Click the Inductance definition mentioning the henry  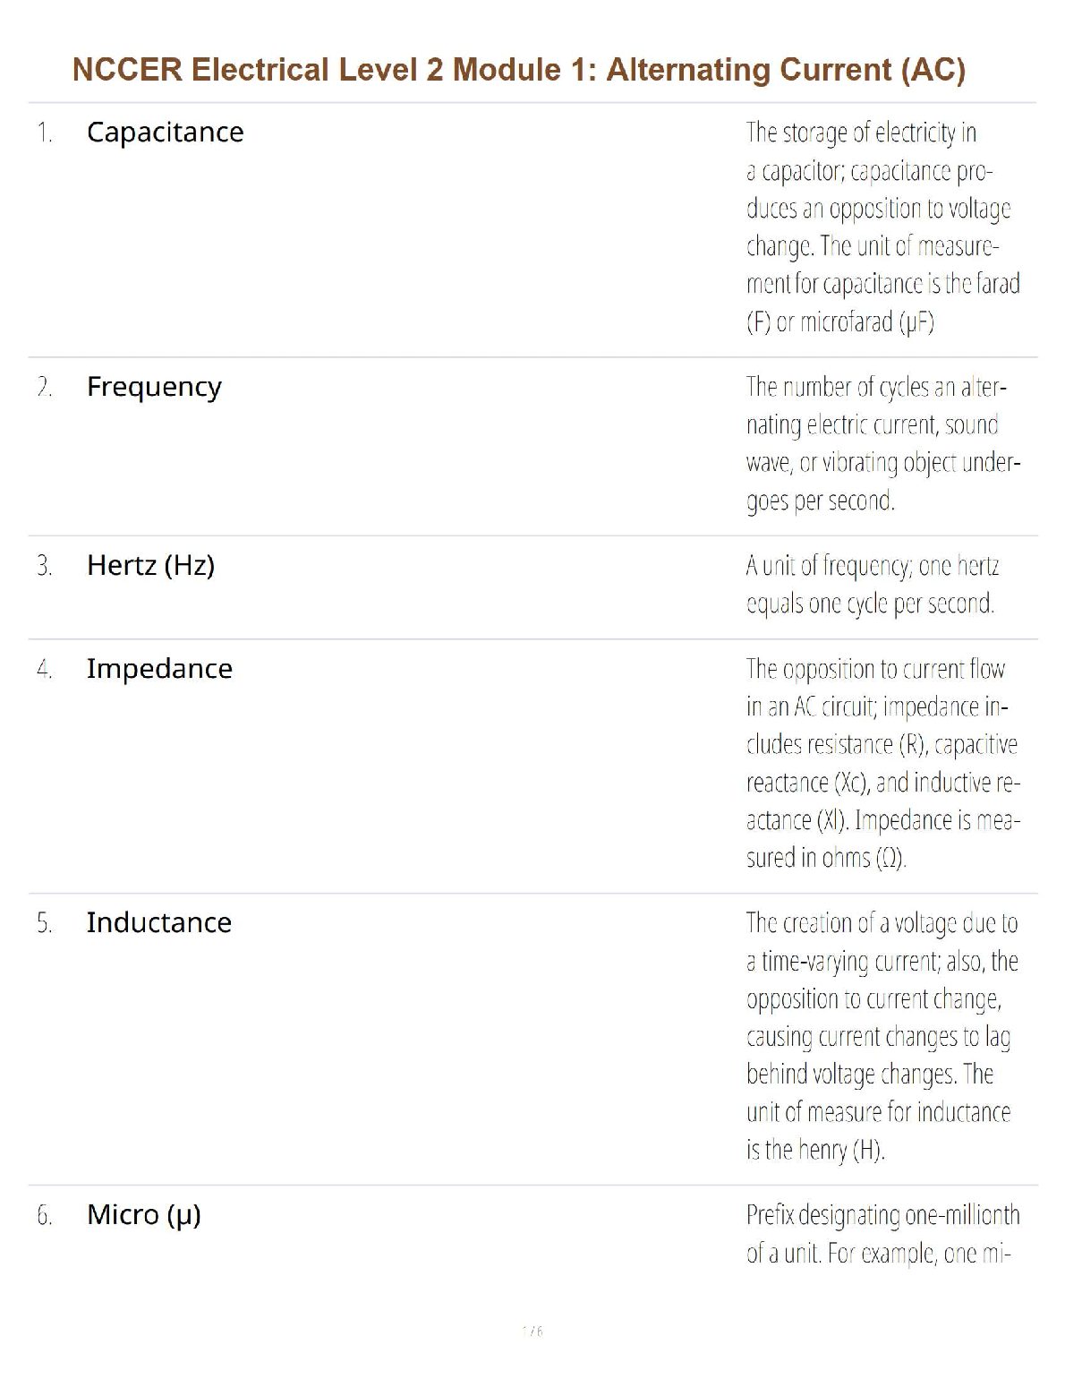click(882, 1036)
